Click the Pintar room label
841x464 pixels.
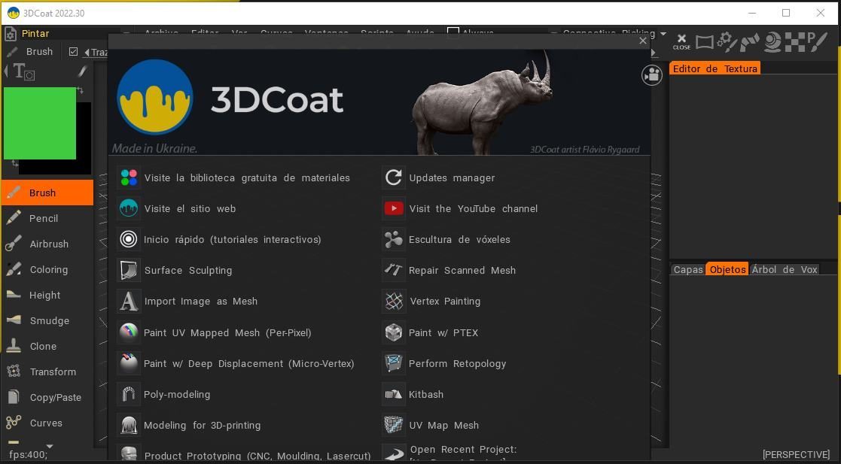[35, 33]
